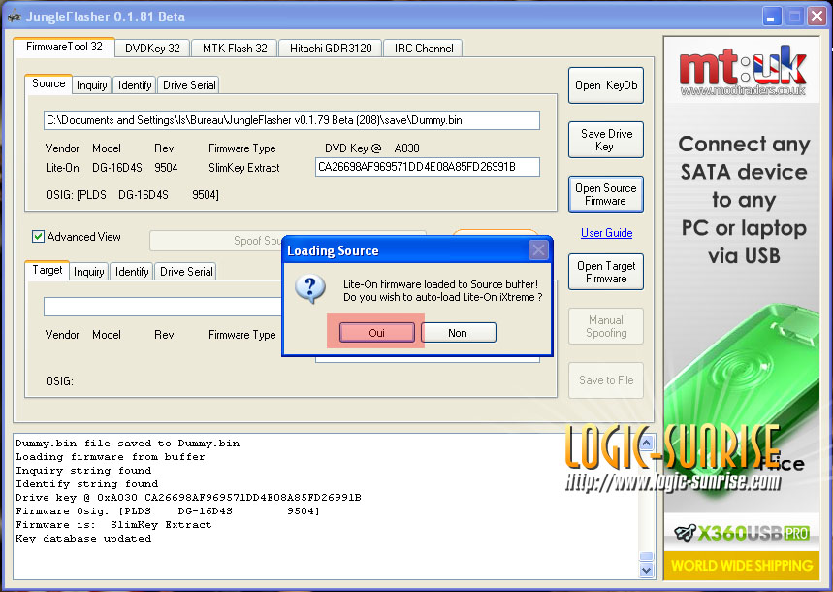This screenshot has width=833, height=592.
Task: Click the Spoof Source button
Action: (x=216, y=241)
